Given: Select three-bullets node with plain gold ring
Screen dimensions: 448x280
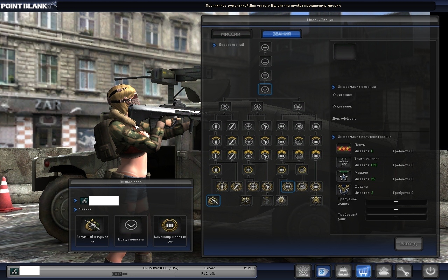Looking at the screenshot, I should pos(282,170).
